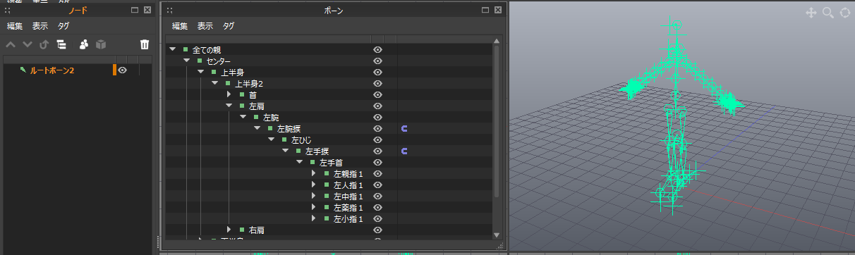
Task: Expand the 首 tree node
Action: click(x=229, y=95)
